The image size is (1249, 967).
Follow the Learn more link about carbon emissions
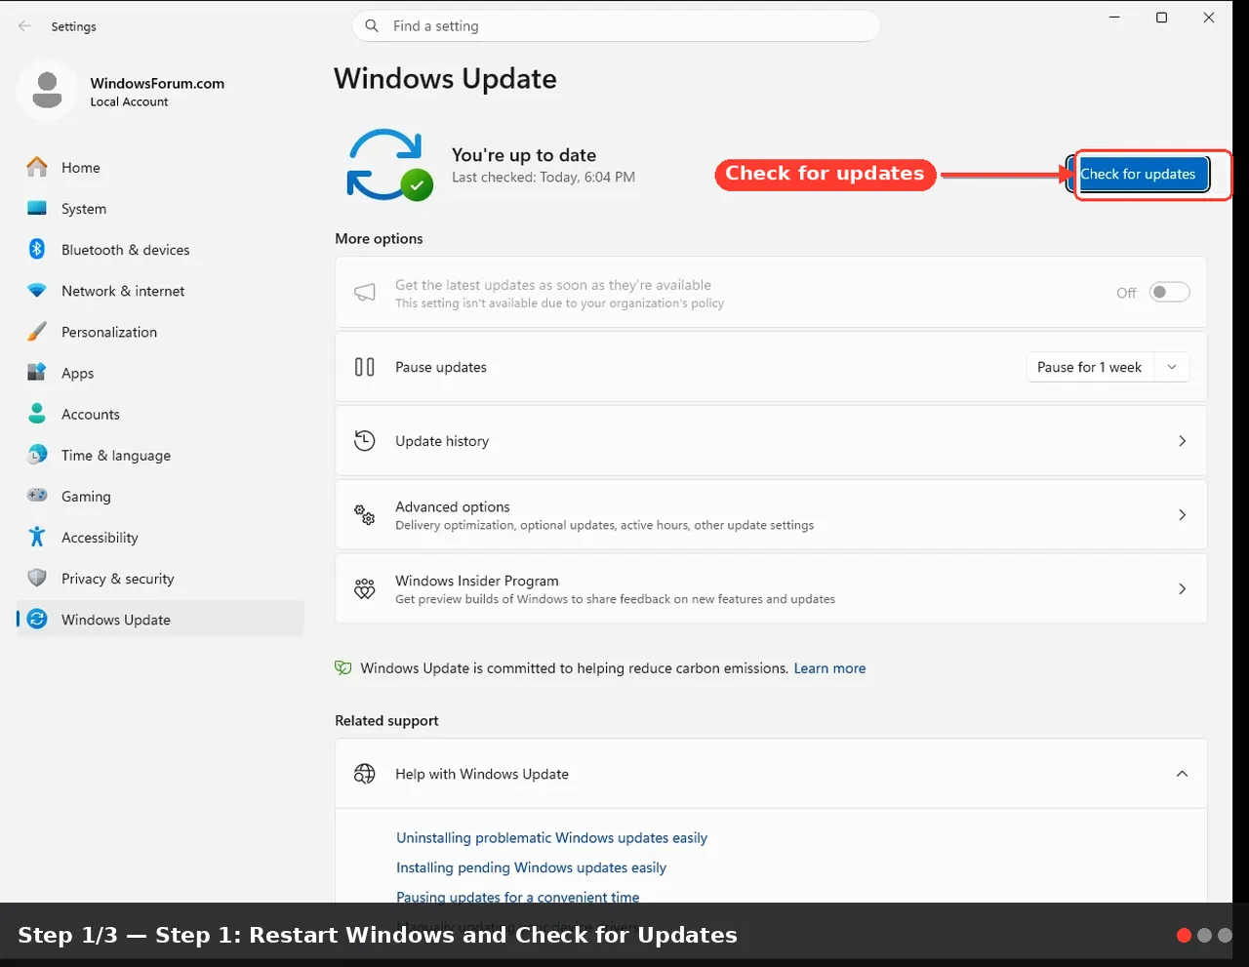click(x=829, y=668)
